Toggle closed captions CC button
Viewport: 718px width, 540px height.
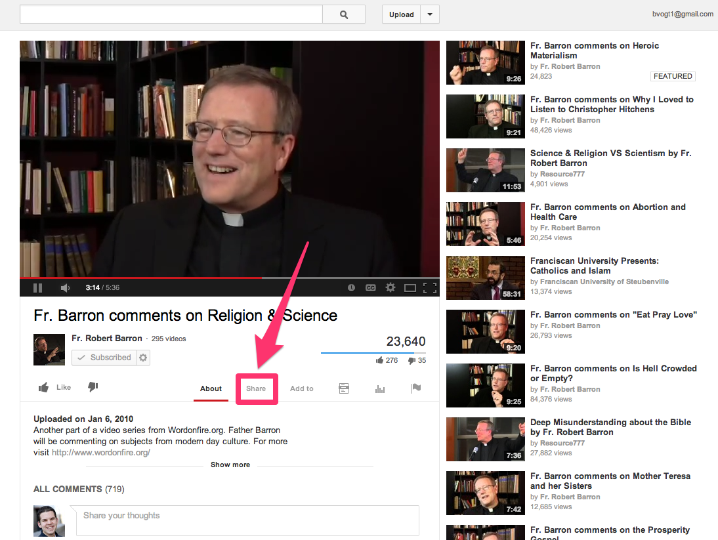(x=370, y=288)
